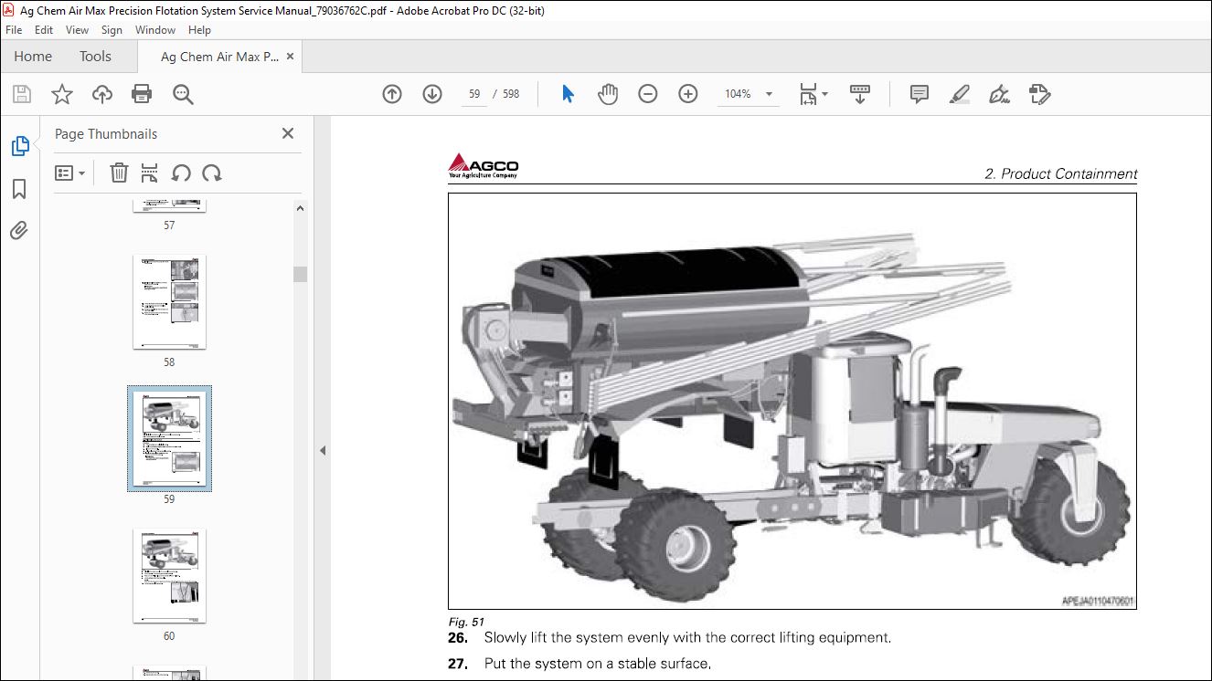Open the Sign document pen tool
The image size is (1212, 681).
pos(999,94)
